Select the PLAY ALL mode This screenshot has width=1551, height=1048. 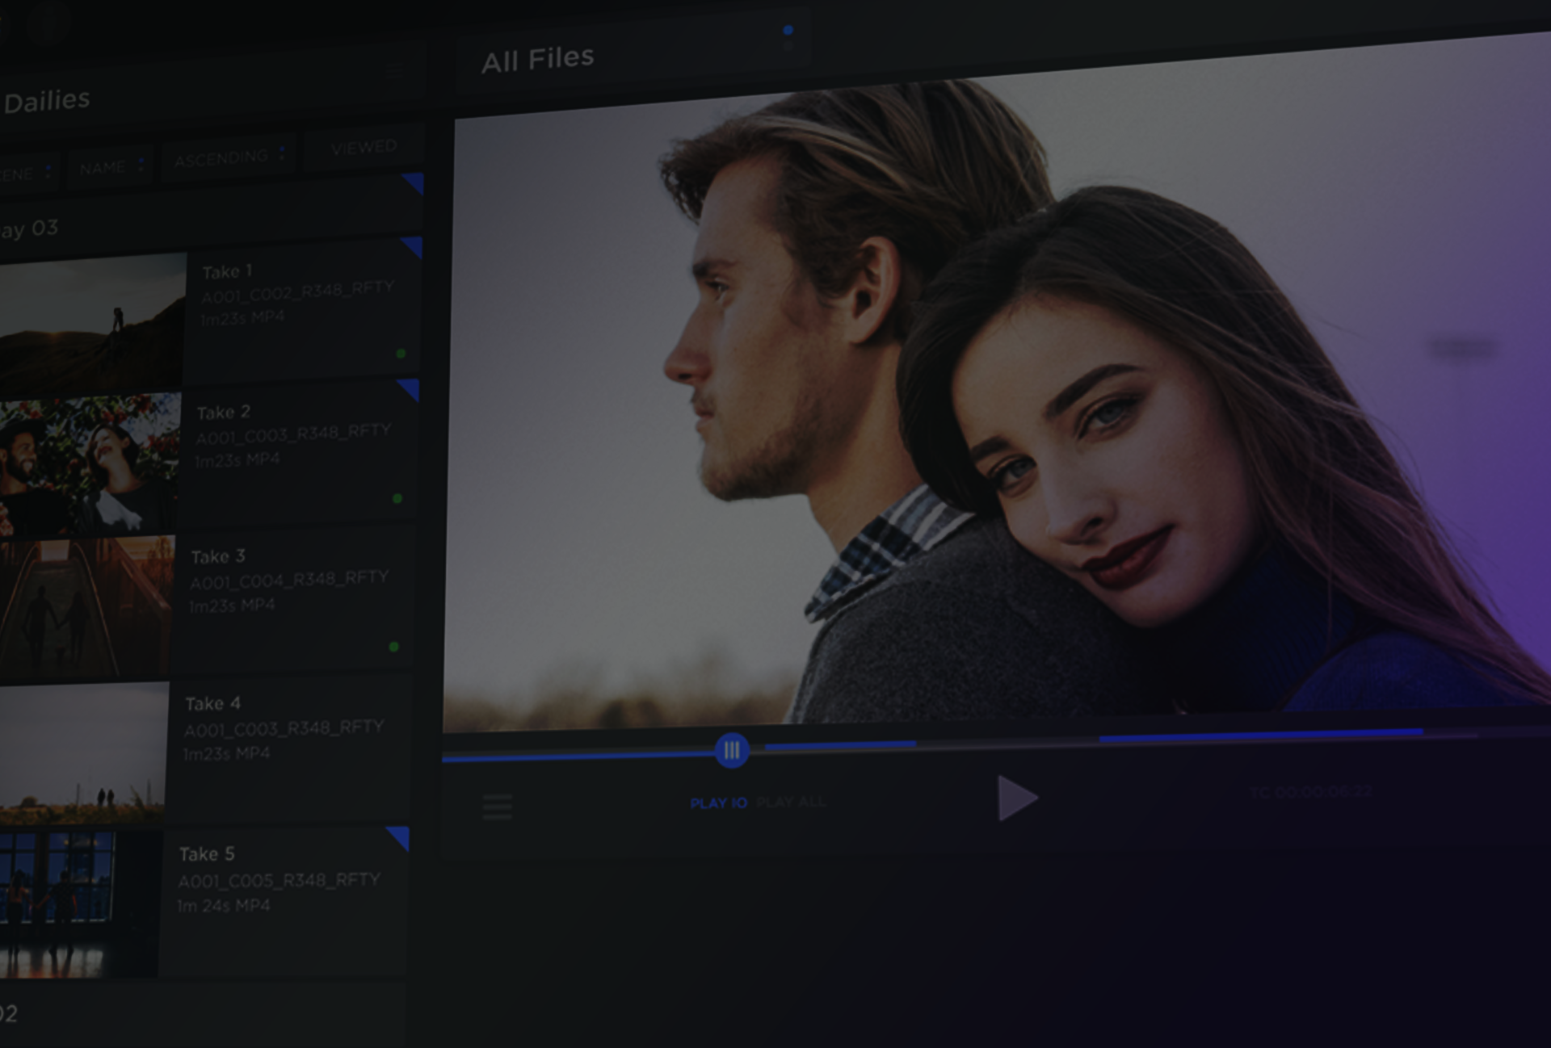point(791,803)
